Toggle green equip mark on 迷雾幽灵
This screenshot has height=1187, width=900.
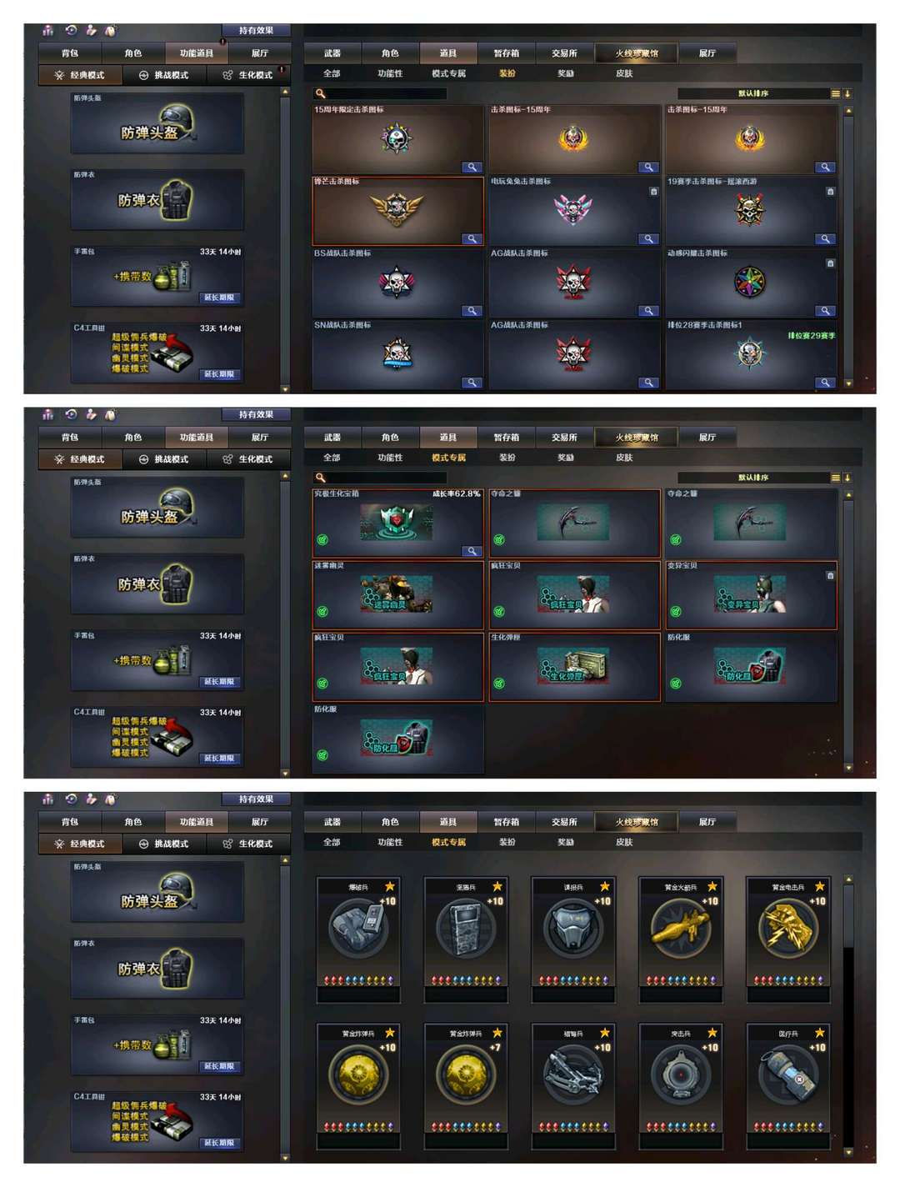click(322, 612)
